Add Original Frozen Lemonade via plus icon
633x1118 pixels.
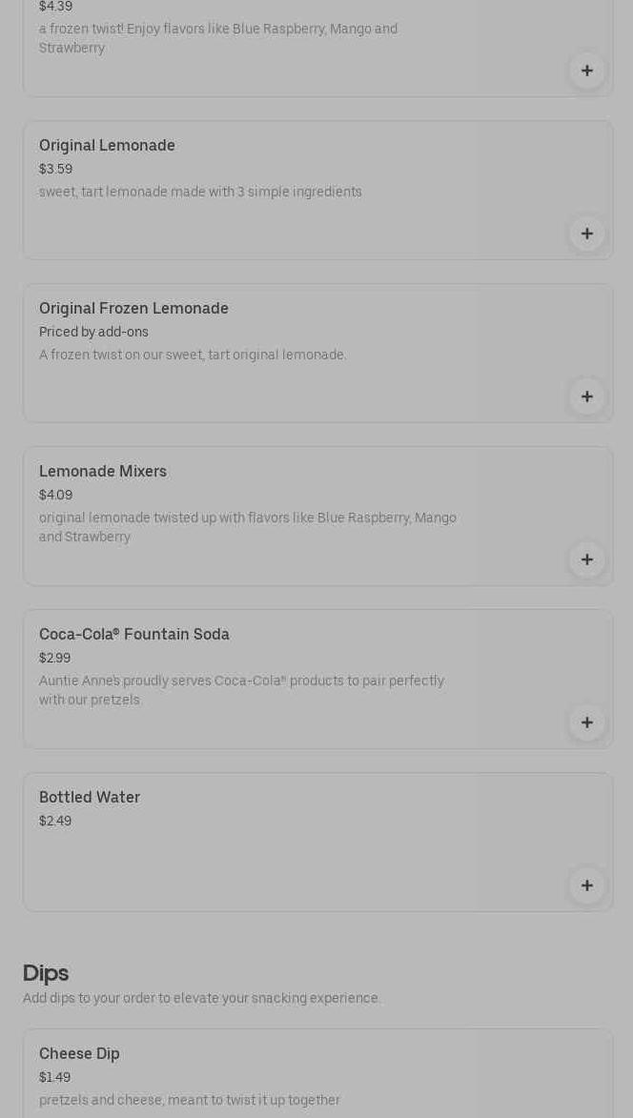(x=587, y=396)
